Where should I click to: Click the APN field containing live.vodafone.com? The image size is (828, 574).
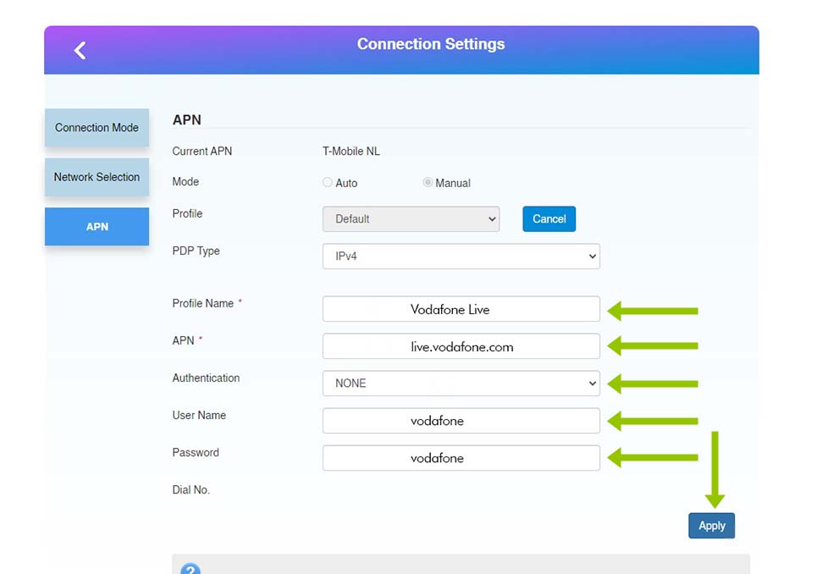pyautogui.click(x=461, y=347)
